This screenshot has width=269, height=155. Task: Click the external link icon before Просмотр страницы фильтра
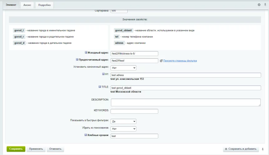[x=161, y=61]
